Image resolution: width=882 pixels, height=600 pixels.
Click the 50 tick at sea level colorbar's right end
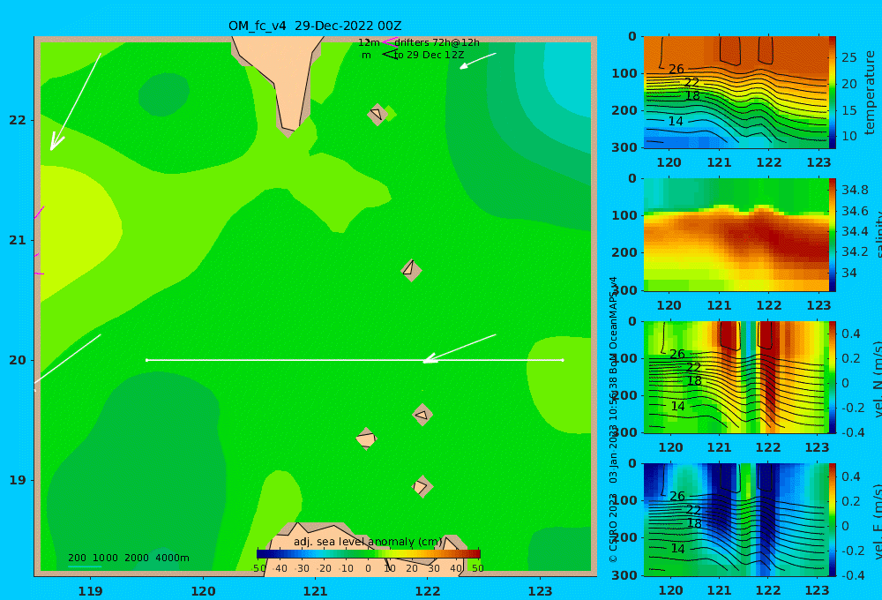pos(477,568)
